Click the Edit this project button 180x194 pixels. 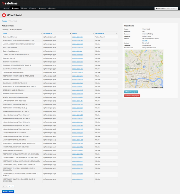(131, 92)
